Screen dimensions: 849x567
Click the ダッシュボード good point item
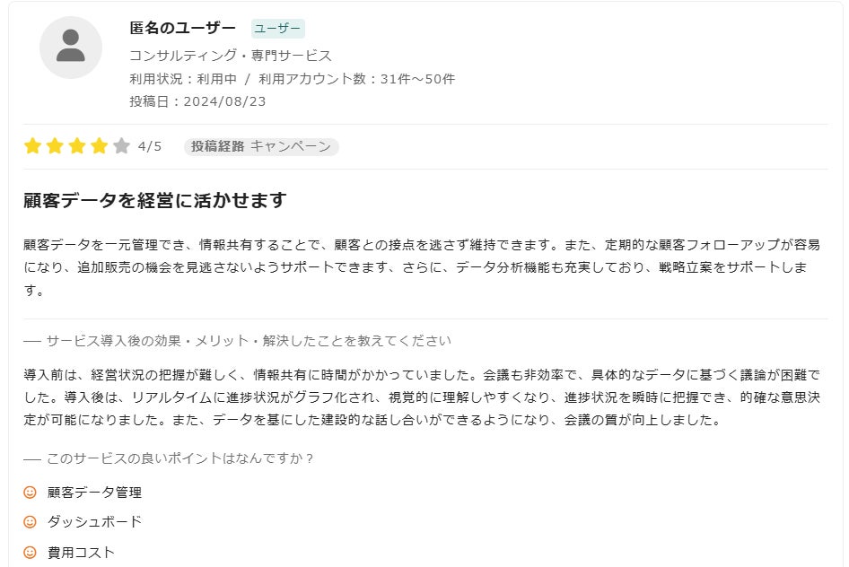point(95,522)
